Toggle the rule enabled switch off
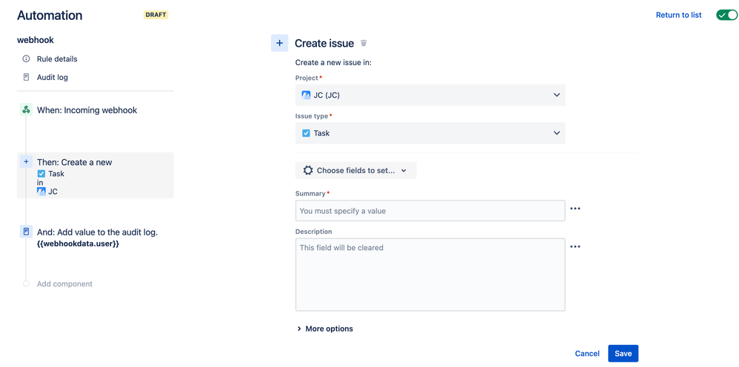This screenshot has height=367, width=739. (x=726, y=15)
